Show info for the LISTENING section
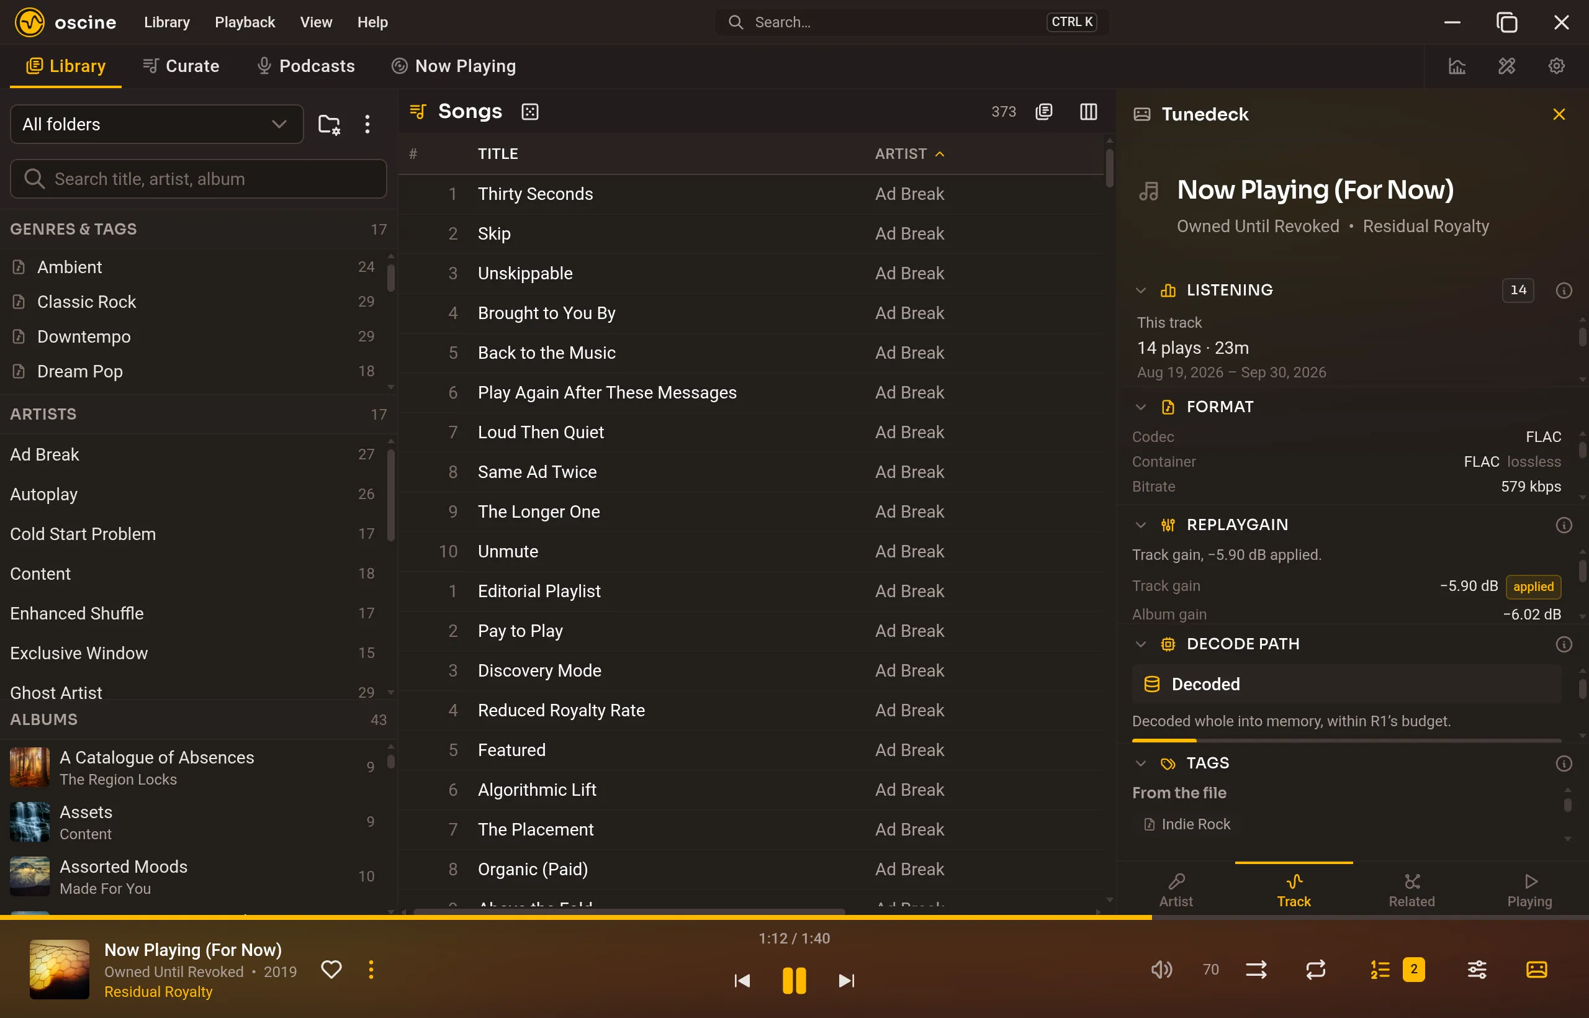Screen dimensions: 1589x1018 pos(1563,291)
